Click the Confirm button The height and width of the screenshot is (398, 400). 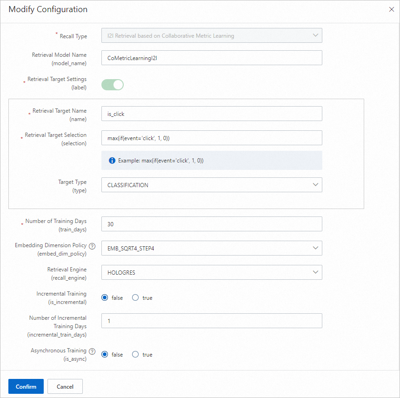coord(26,386)
